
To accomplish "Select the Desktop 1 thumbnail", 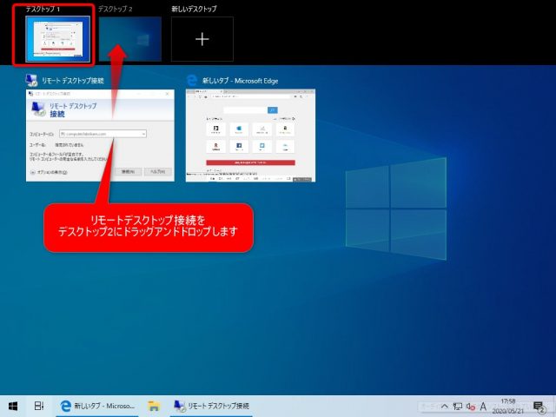I will point(58,39).
